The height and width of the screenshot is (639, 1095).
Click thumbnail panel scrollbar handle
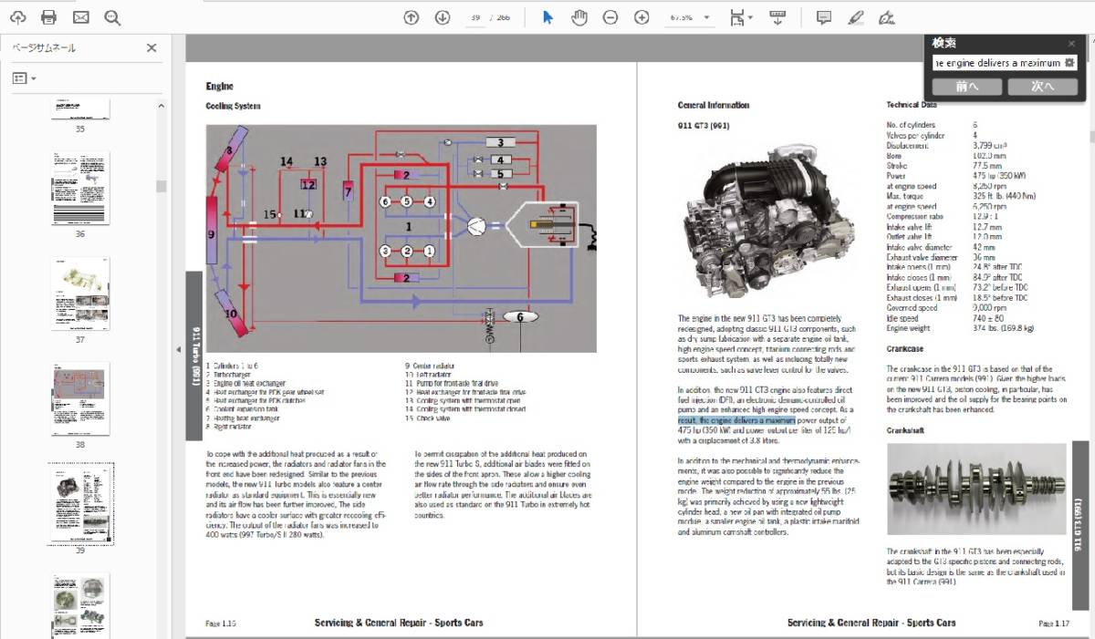coord(162,186)
